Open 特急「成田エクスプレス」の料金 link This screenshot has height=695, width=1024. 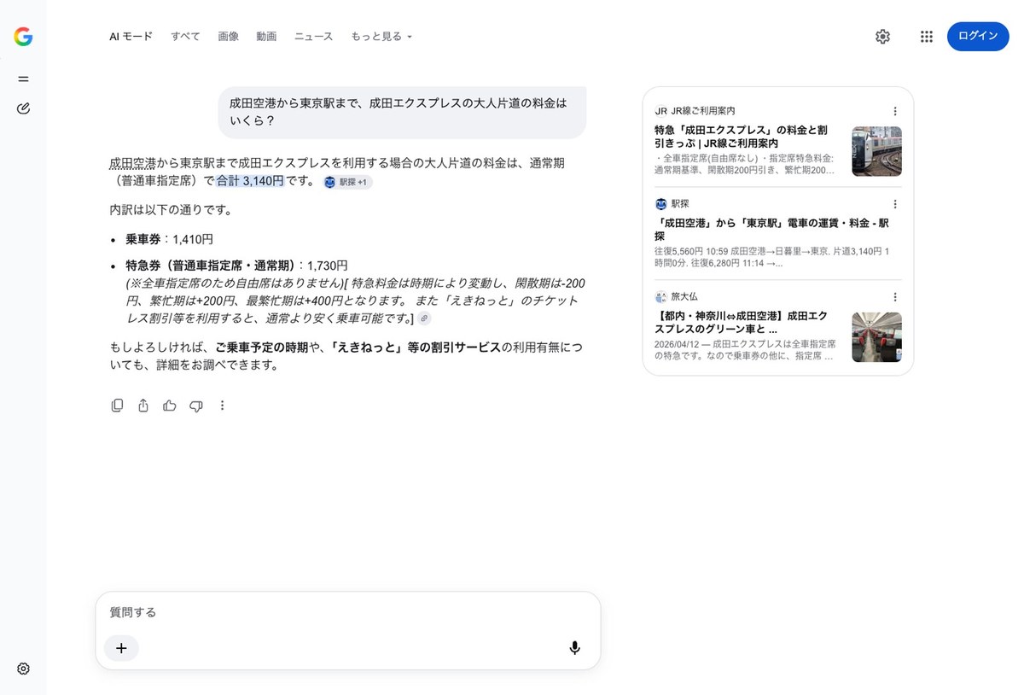(741, 137)
